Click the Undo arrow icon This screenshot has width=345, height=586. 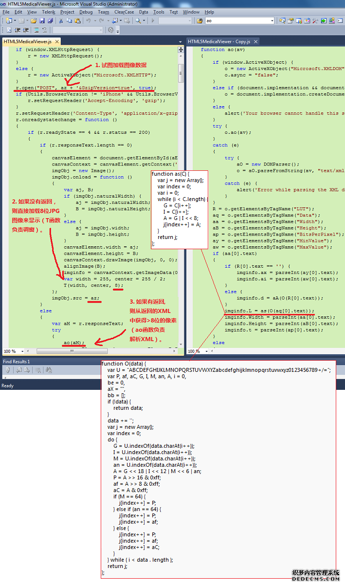(89, 21)
